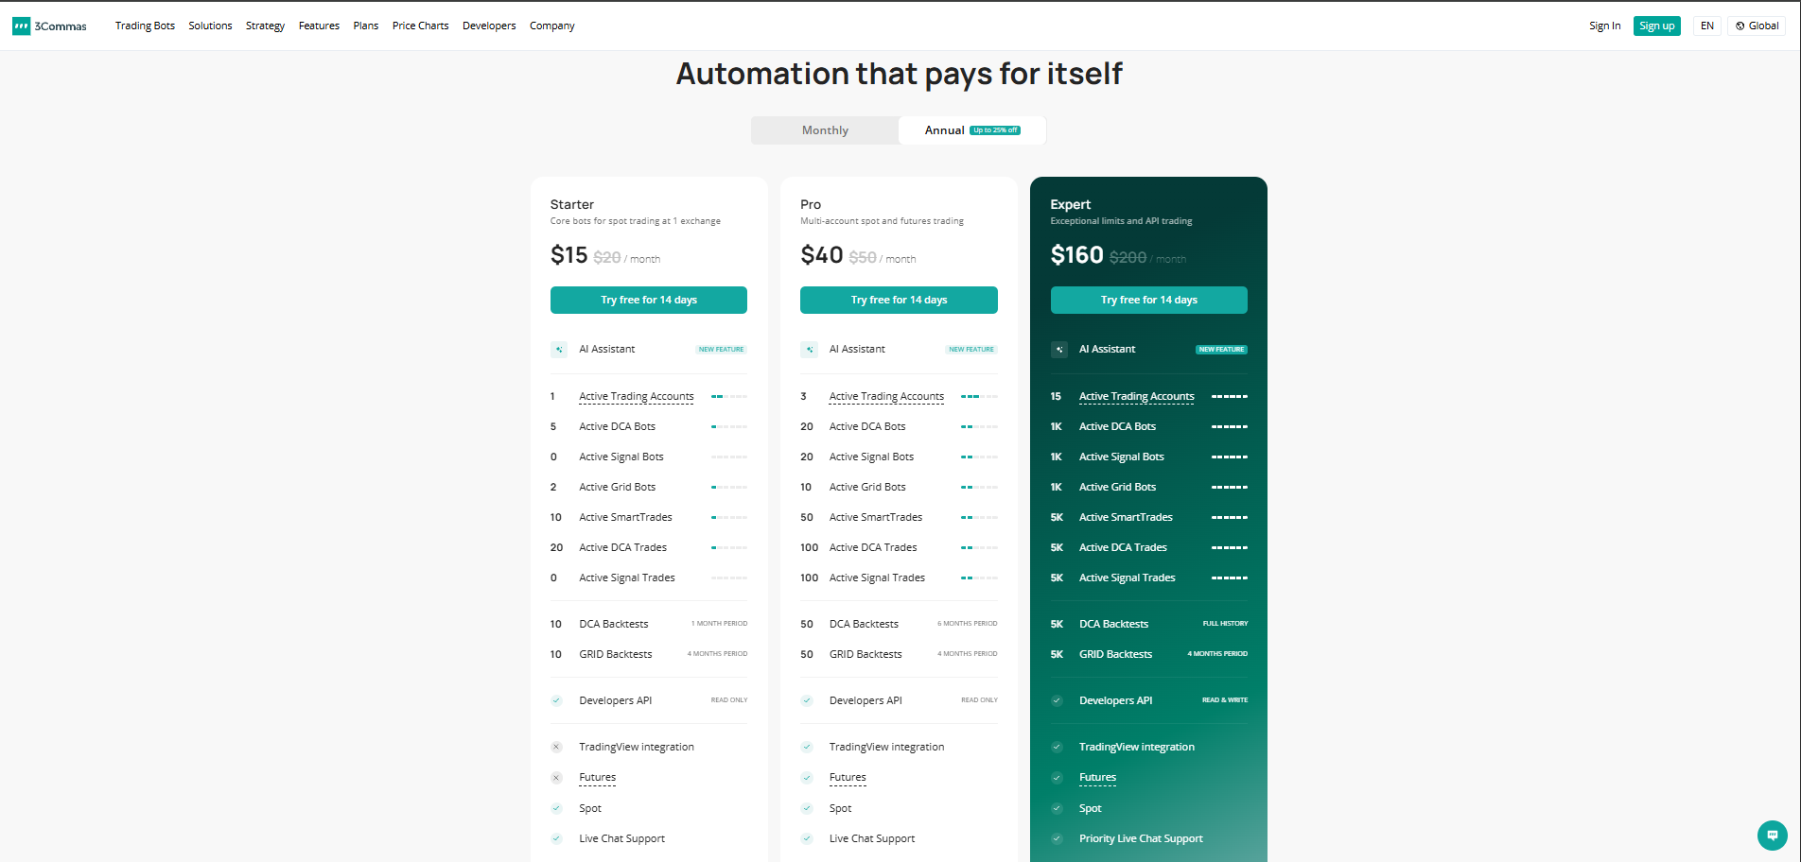Viewport: 1801px width, 862px height.
Task: Click the 3Commas logo
Action: (47, 26)
